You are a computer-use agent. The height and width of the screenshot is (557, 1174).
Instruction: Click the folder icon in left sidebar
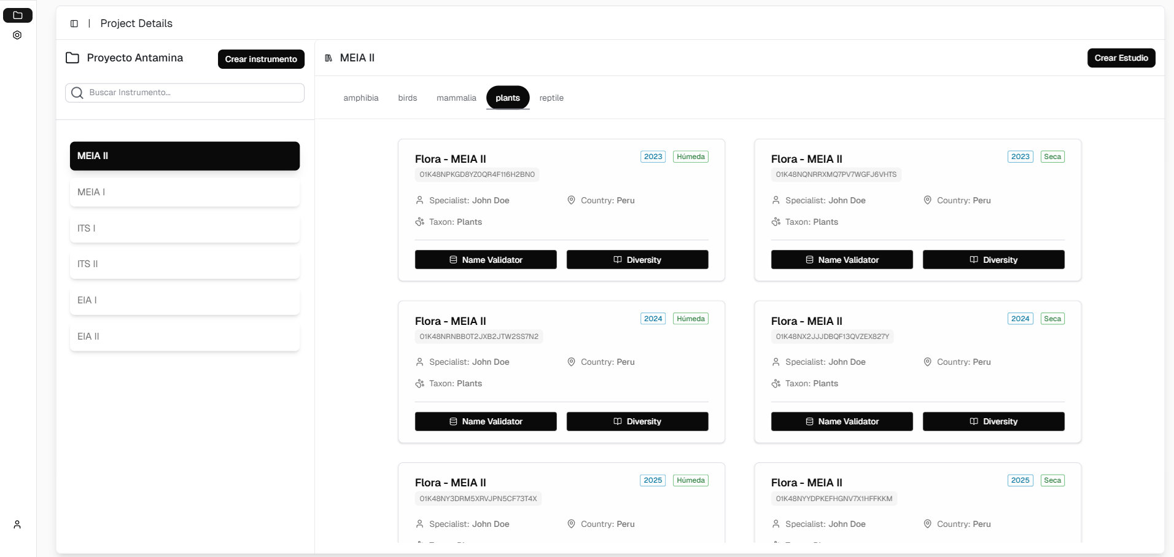[x=18, y=15]
